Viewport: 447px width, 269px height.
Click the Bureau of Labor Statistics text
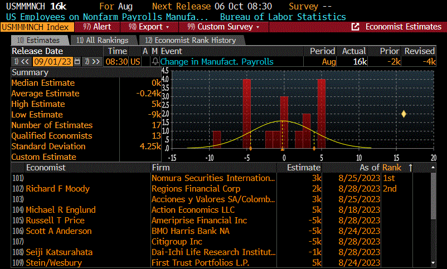coord(283,17)
